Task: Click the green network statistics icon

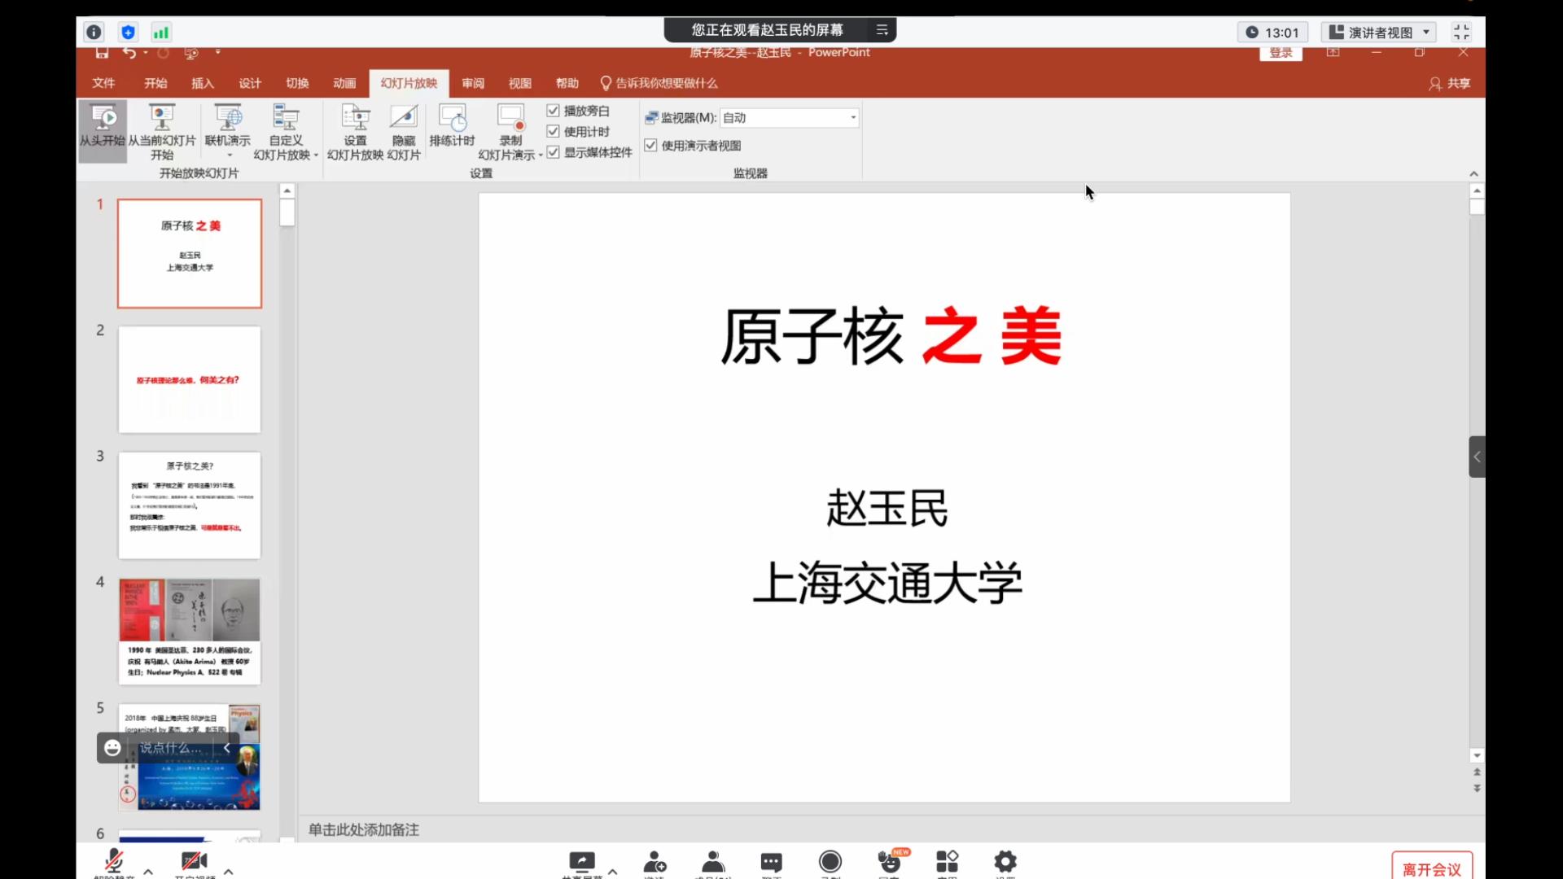Action: coord(161,33)
